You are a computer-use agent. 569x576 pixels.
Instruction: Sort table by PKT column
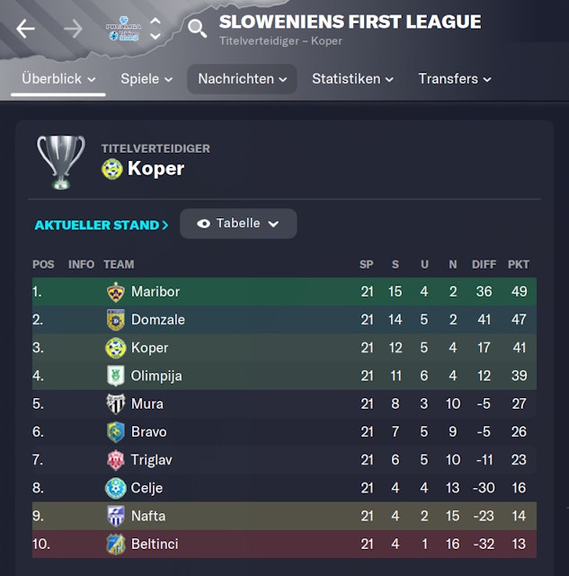coord(518,265)
